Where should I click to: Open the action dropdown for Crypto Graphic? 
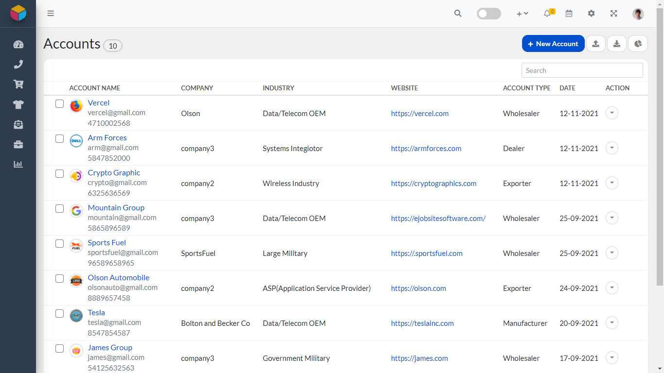click(x=612, y=183)
